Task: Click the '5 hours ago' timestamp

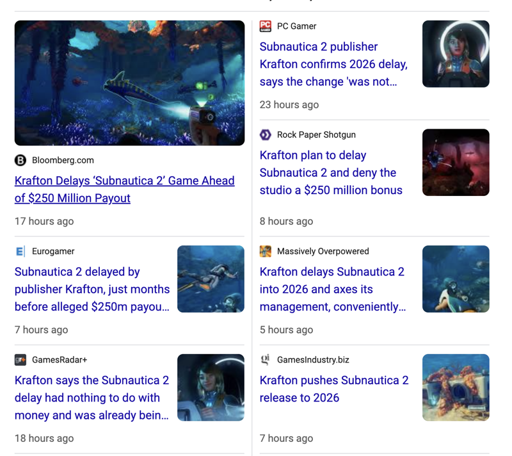Action: point(286,330)
